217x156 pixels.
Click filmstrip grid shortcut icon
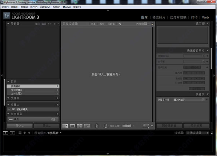(x=20, y=133)
